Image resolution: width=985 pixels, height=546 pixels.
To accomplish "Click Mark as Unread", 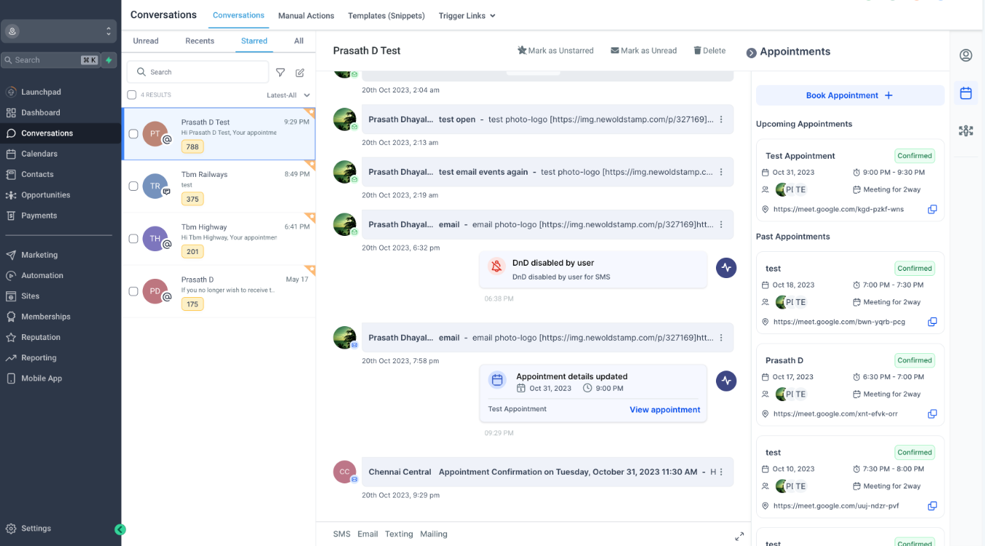I will point(644,51).
